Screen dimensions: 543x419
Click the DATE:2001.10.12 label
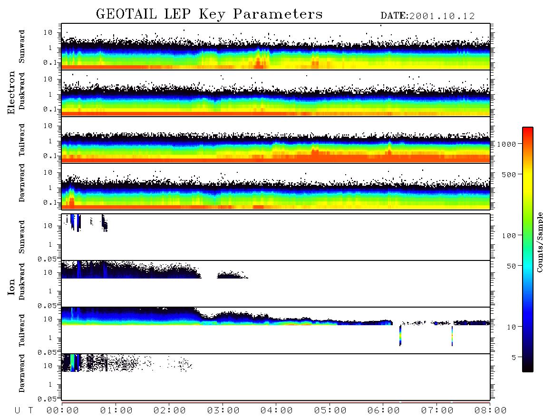click(427, 16)
